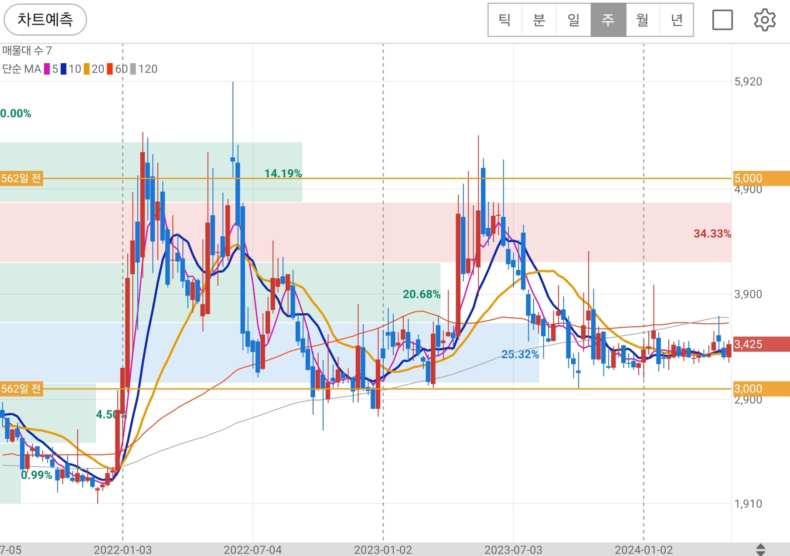Click the 0.00% volume profile label

coord(16,113)
